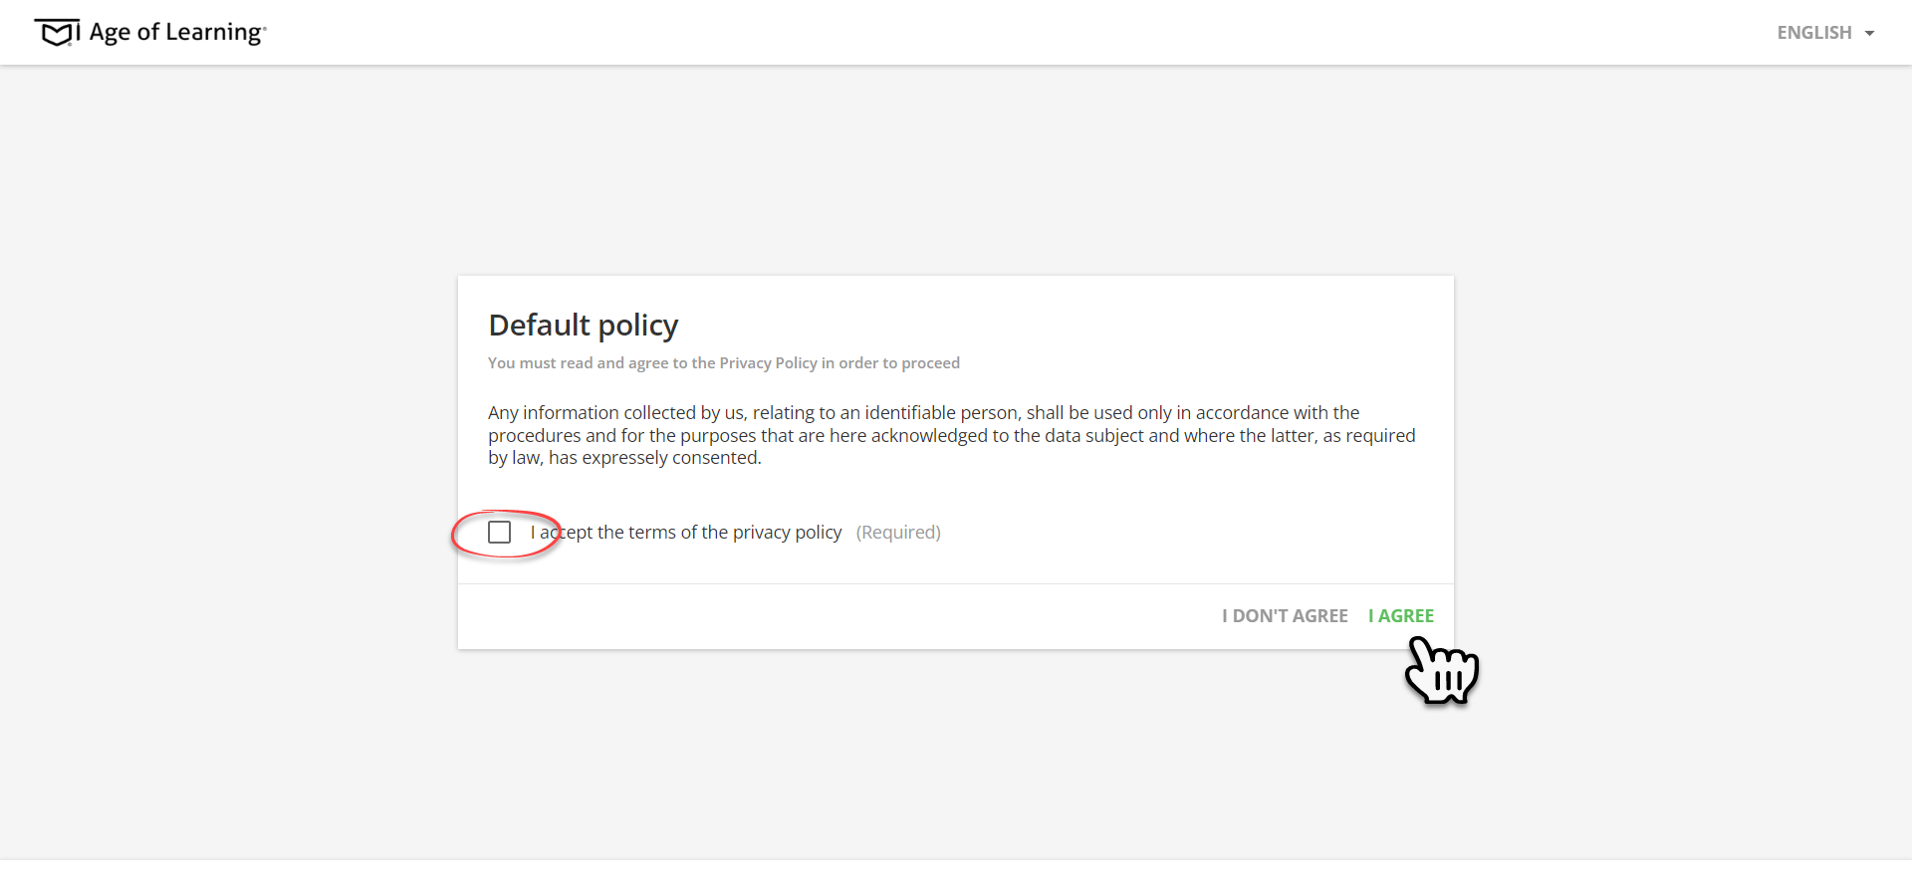This screenshot has width=1912, height=890.
Task: Click the I AGREE button
Action: pyautogui.click(x=1401, y=616)
